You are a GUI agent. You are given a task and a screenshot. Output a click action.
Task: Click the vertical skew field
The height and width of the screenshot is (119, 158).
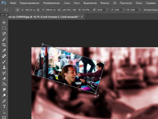134,10
